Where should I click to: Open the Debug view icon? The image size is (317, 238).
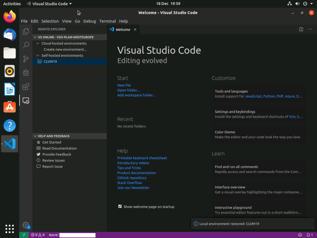(x=26, y=73)
